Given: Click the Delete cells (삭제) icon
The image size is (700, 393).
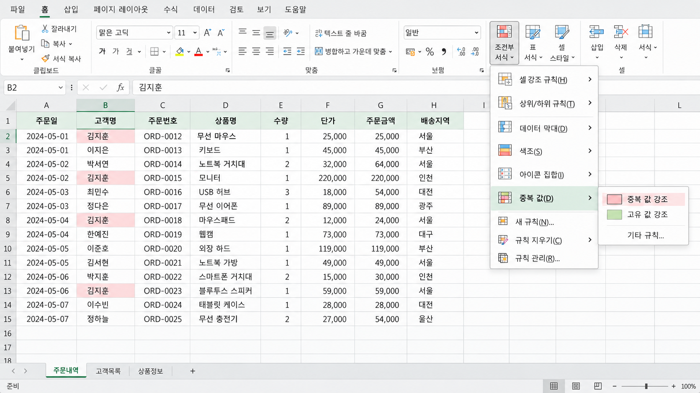Looking at the screenshot, I should (x=620, y=32).
